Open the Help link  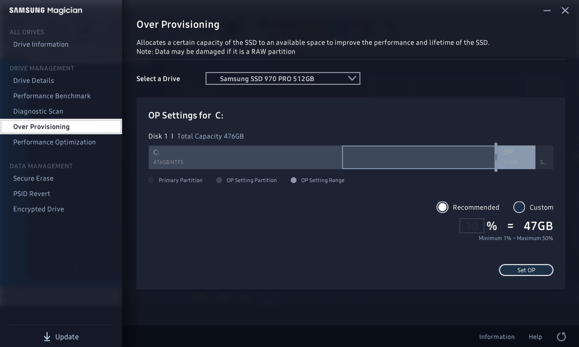coord(535,337)
